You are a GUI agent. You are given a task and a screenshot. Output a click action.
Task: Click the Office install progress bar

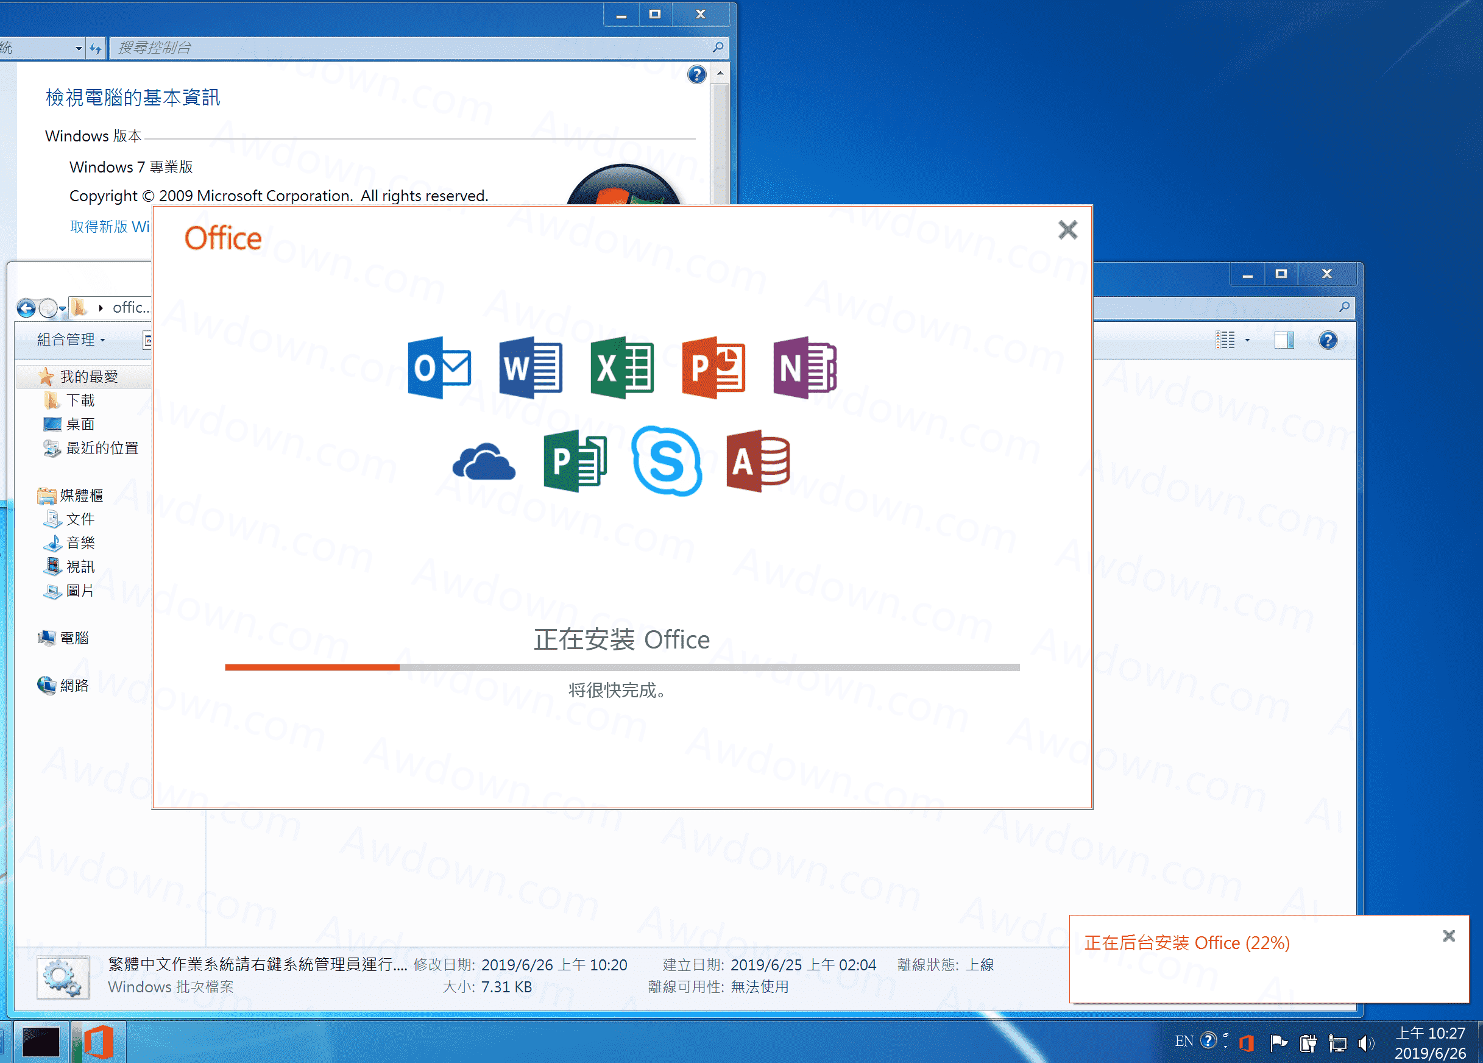point(622,667)
